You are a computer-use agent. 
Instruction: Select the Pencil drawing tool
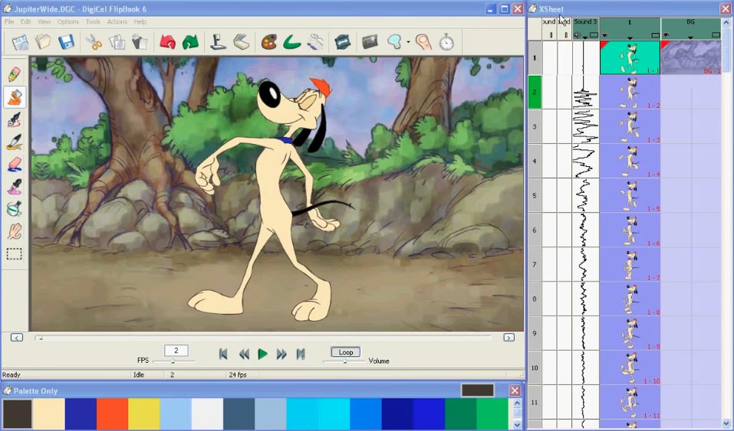(14, 74)
